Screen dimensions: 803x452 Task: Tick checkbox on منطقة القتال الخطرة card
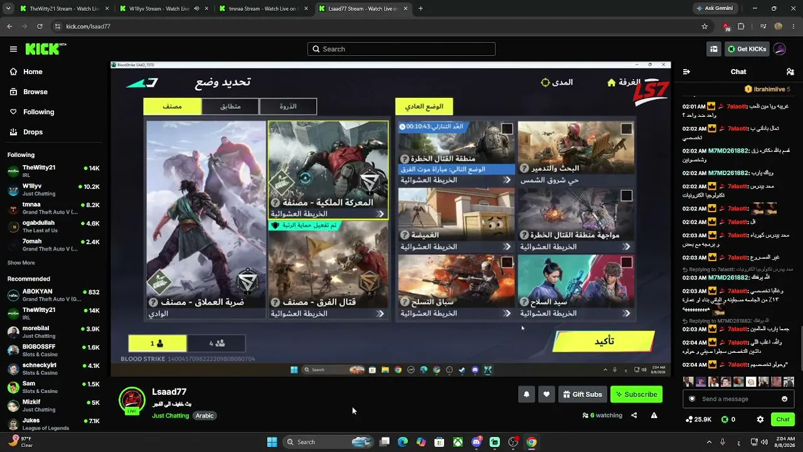tap(507, 129)
